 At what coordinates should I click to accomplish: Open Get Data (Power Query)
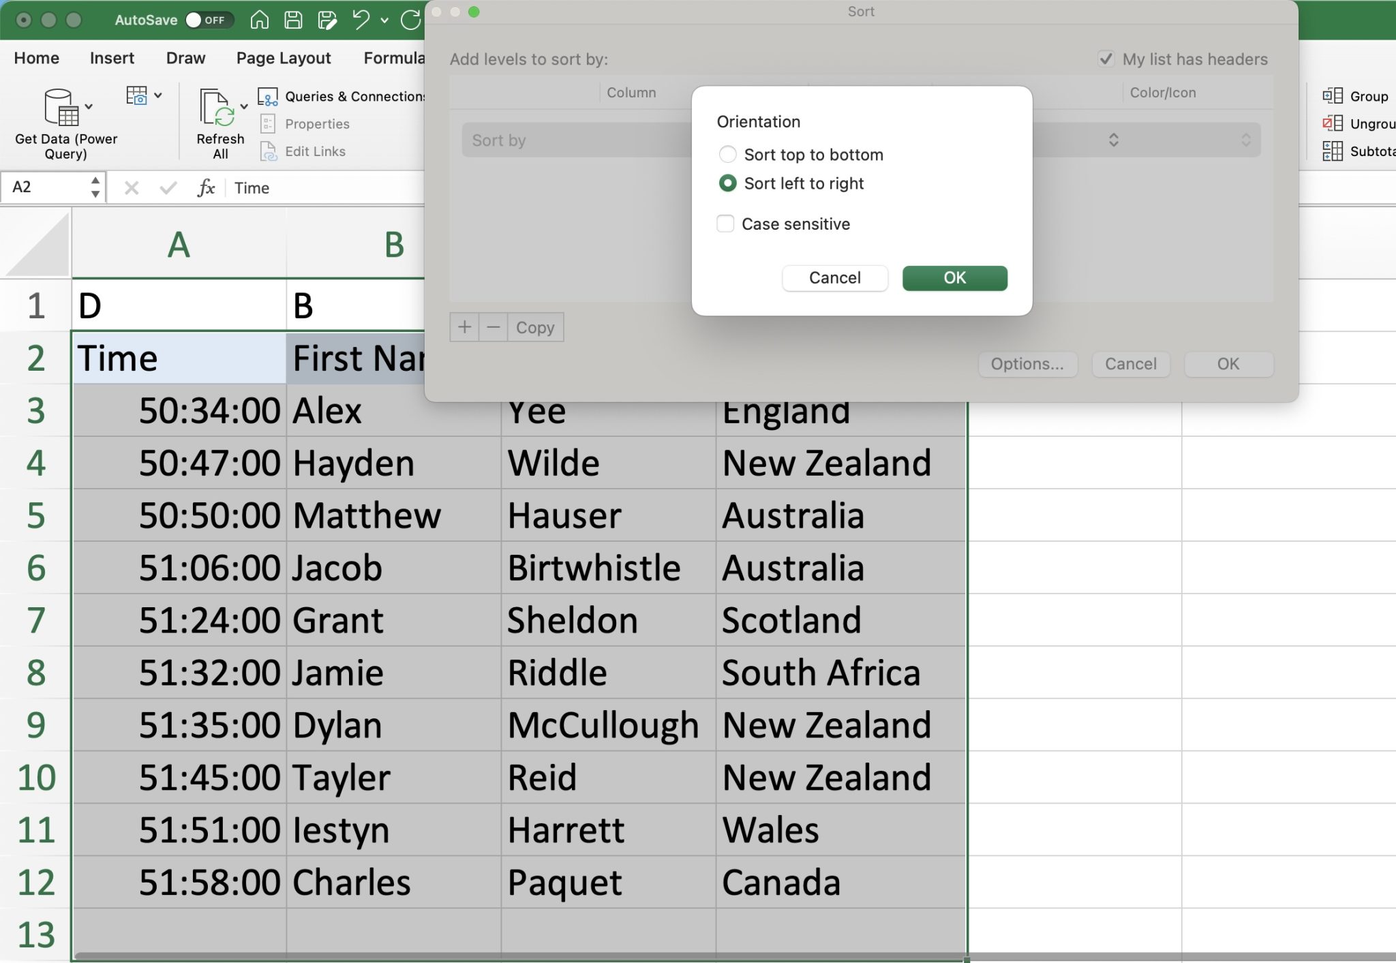[x=65, y=123]
